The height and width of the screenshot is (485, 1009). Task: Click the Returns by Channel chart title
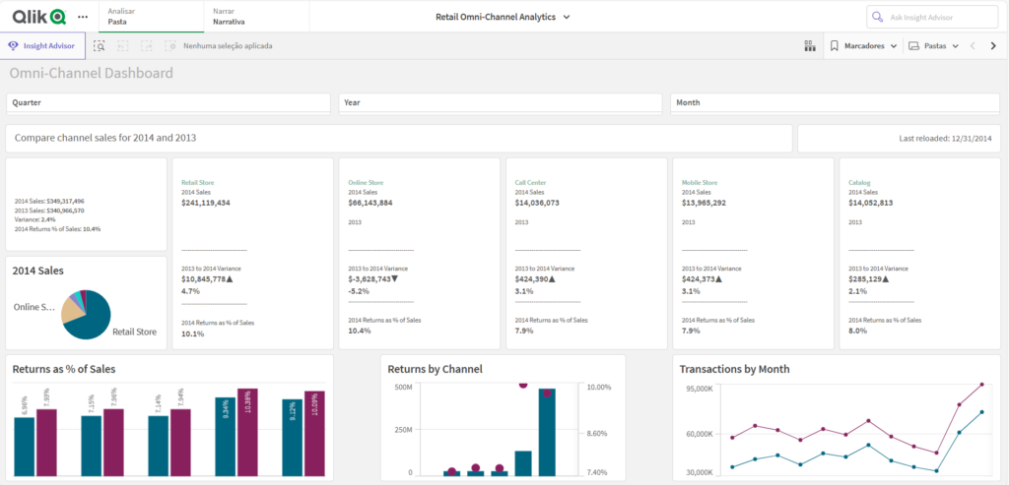pos(435,369)
